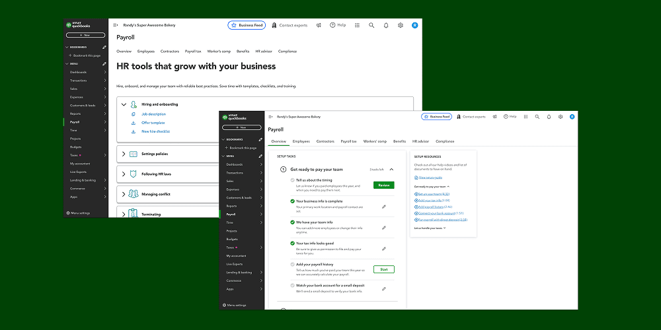This screenshot has width=661, height=330.
Task: Open the 'New hire checklist' link
Action: coord(155,131)
